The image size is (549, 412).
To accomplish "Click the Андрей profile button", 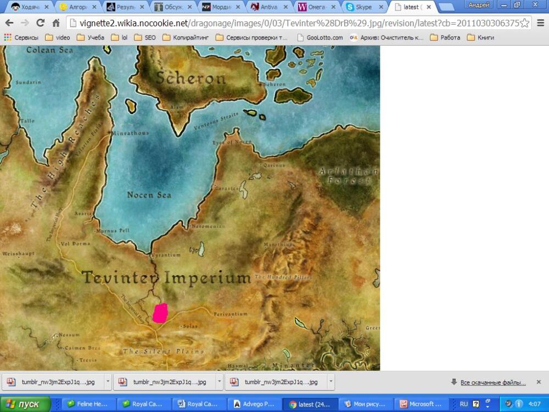I will pyautogui.click(x=478, y=5).
